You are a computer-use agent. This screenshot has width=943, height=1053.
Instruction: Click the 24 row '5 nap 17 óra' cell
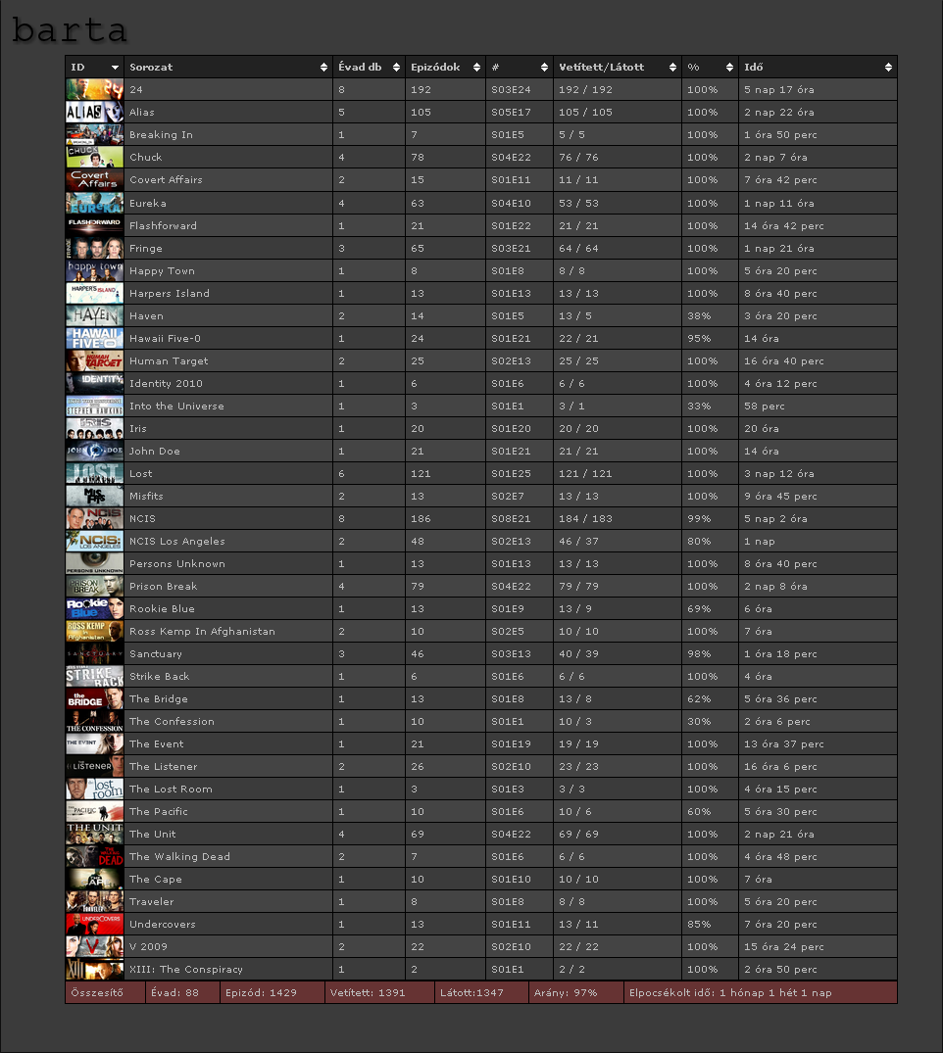tap(818, 90)
